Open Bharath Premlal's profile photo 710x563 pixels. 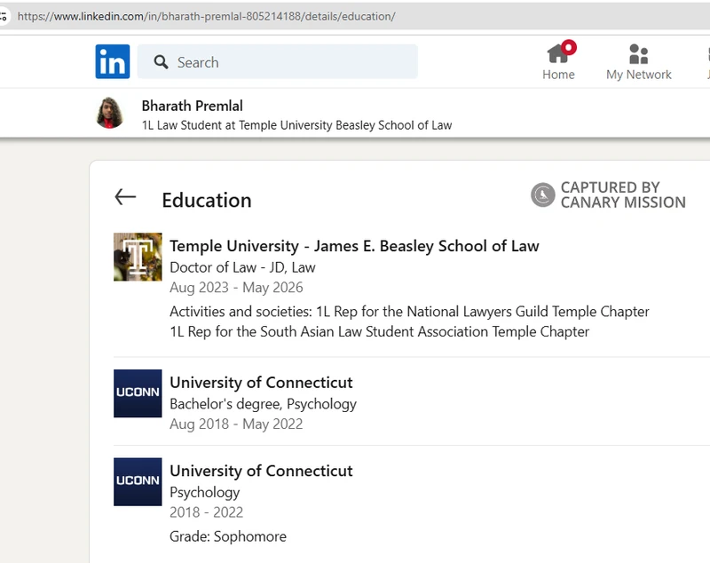pos(110,113)
